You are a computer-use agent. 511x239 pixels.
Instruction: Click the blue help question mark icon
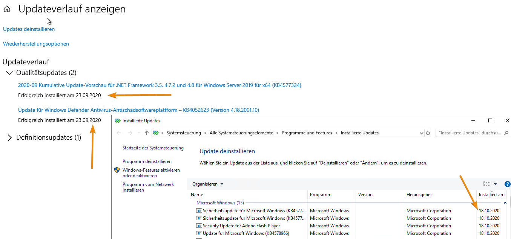(x=507, y=184)
